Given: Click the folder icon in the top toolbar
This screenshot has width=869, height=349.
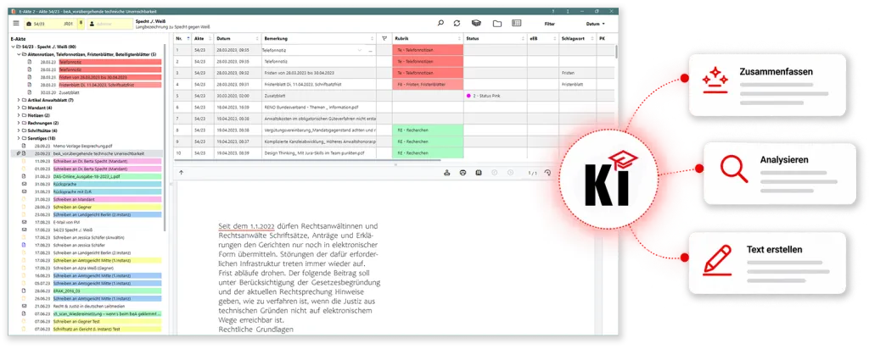Looking at the screenshot, I should click(x=497, y=23).
